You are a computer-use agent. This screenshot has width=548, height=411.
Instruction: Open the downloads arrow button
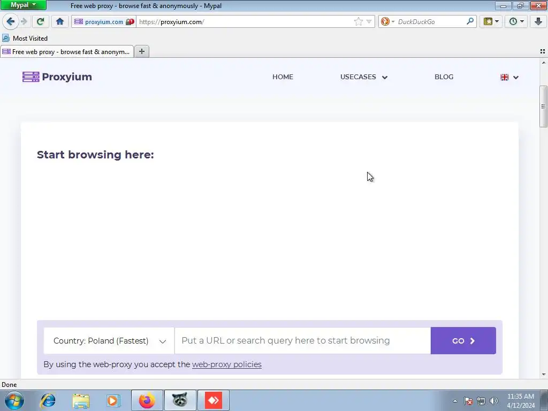[538, 21]
